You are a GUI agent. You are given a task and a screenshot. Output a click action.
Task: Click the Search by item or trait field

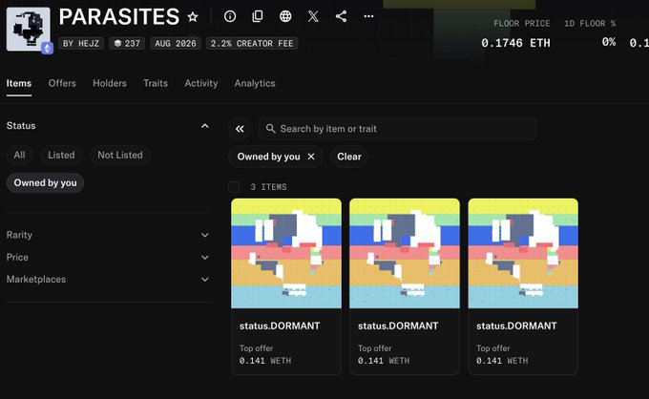397,129
